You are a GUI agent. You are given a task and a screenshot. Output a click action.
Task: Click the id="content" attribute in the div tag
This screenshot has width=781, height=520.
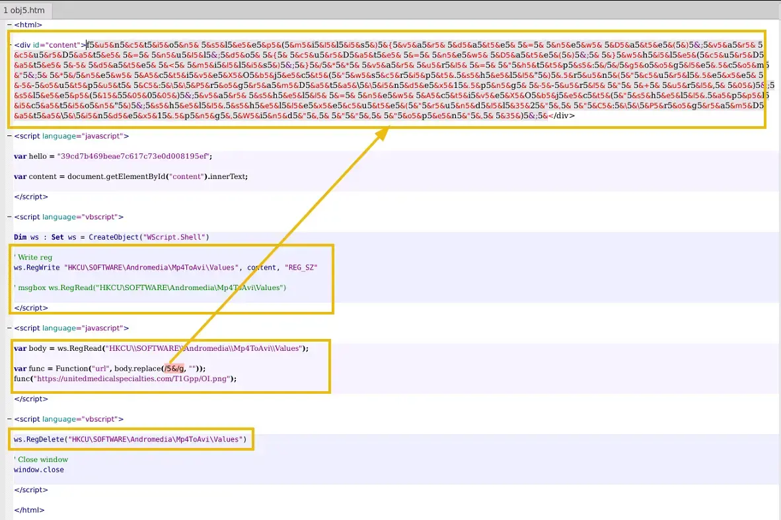click(56, 45)
